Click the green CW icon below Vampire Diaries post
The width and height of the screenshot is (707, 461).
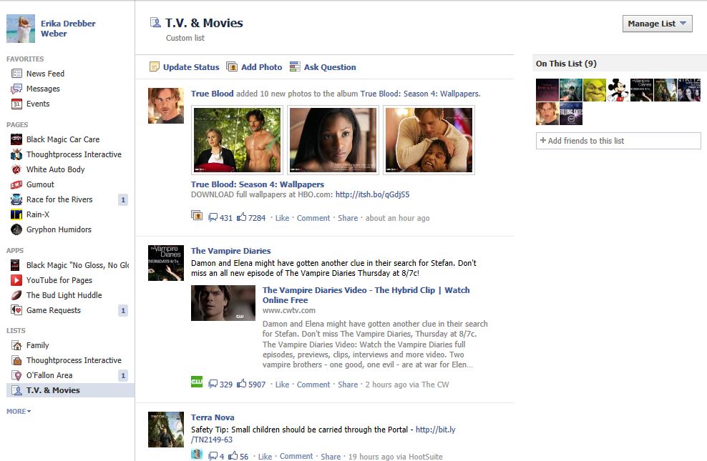click(x=197, y=382)
